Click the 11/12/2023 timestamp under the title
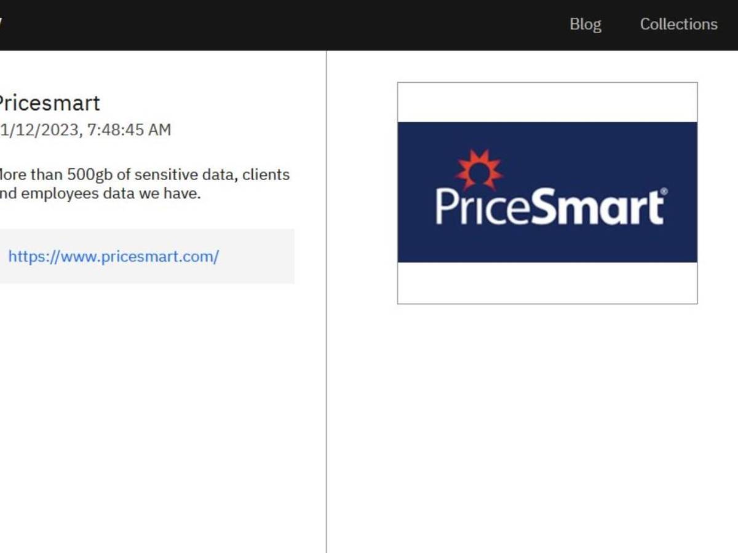The image size is (738, 553). [x=85, y=130]
